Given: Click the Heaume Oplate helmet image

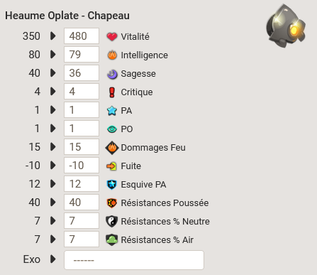Looking at the screenshot, I should pos(286,26).
